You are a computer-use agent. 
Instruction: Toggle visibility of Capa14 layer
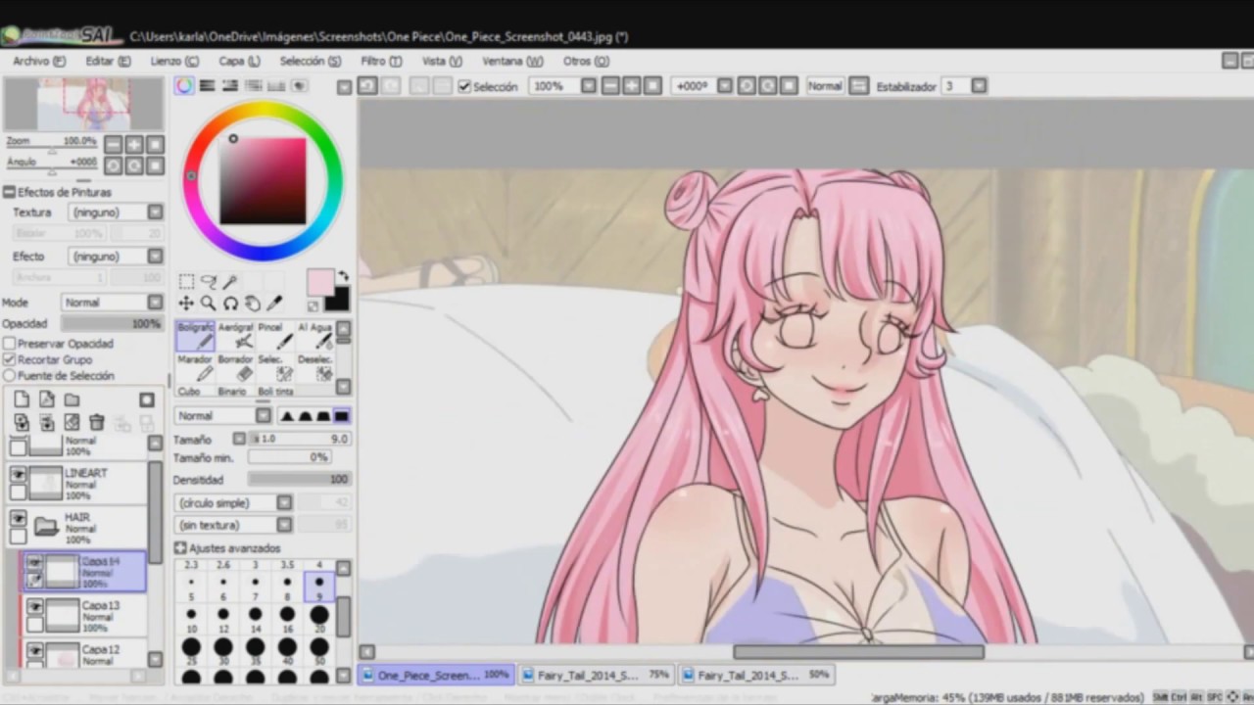point(35,562)
